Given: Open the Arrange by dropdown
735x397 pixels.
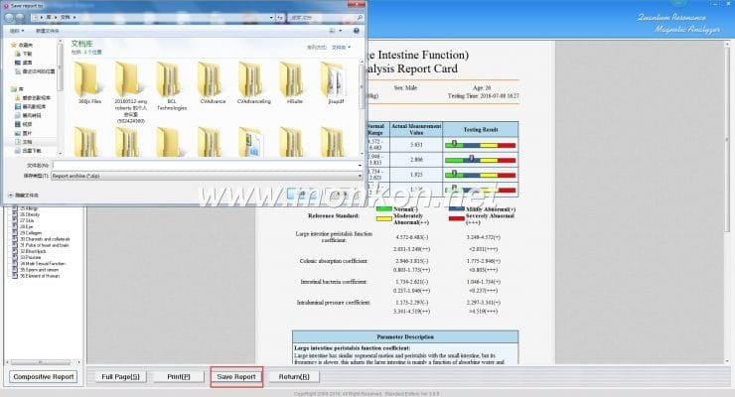Looking at the screenshot, I should pyautogui.click(x=342, y=48).
